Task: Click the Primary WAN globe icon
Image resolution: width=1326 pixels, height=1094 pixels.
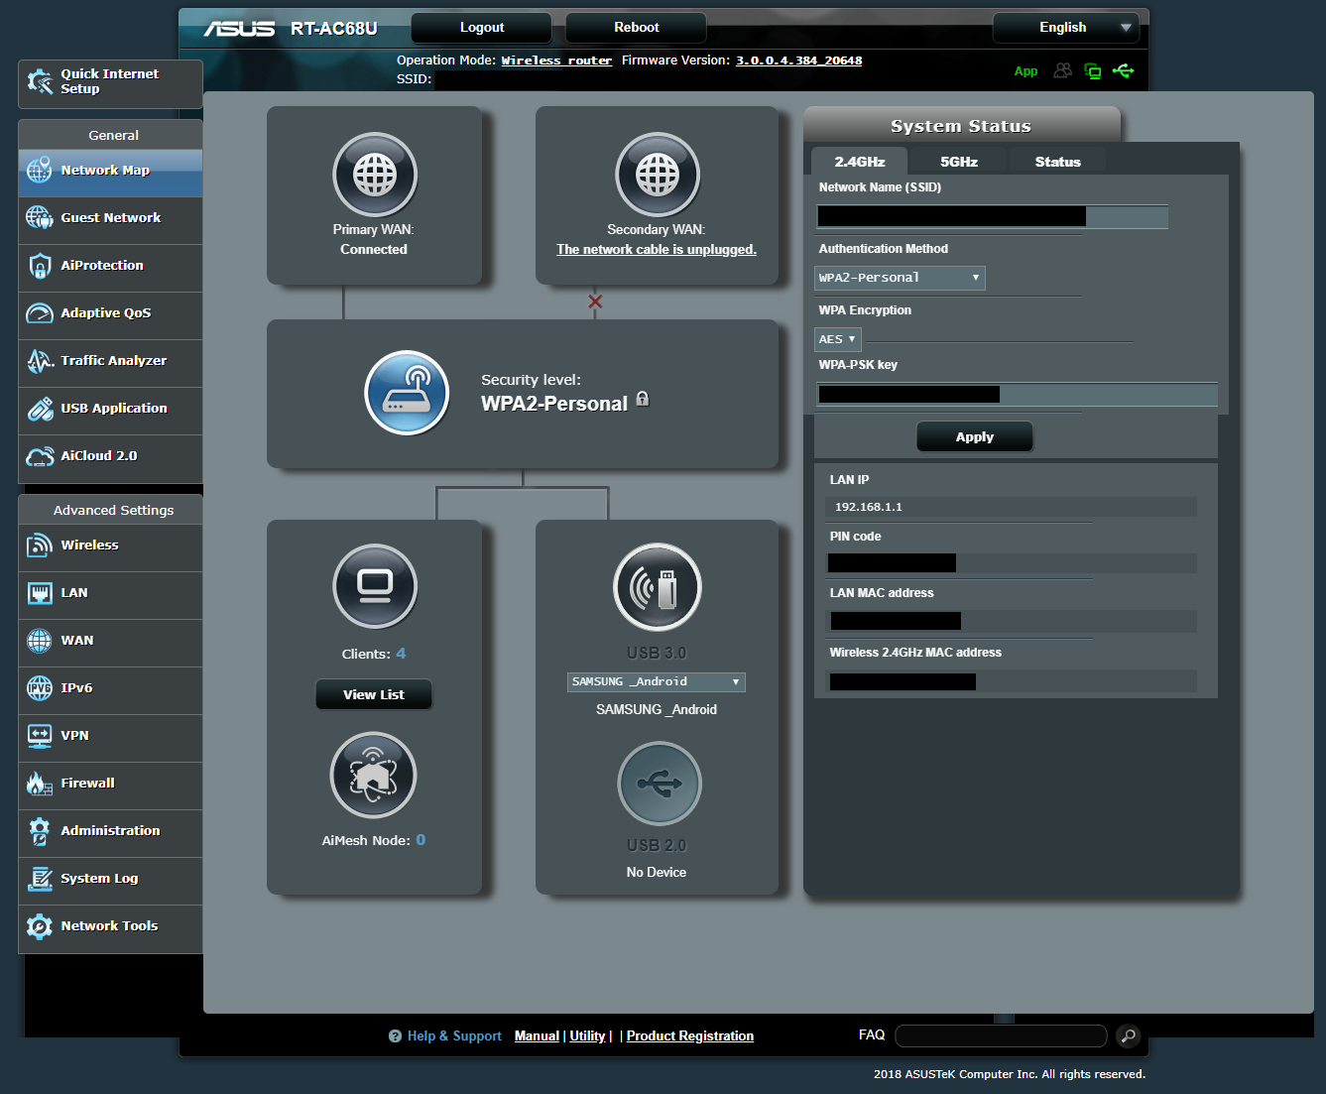Action: pyautogui.click(x=375, y=175)
